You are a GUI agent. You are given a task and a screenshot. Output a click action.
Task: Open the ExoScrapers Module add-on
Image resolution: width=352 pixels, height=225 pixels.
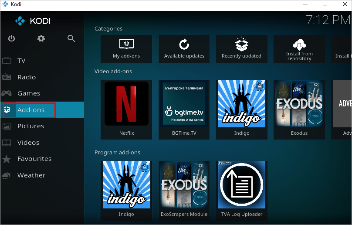(x=184, y=191)
